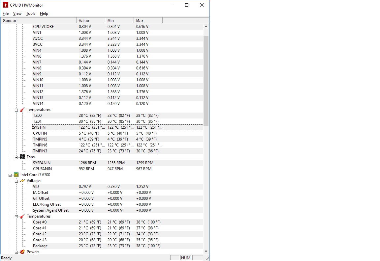The height and width of the screenshot is (261, 380).
Task: Select the CPUFANIN fan row
Action: click(x=118, y=169)
